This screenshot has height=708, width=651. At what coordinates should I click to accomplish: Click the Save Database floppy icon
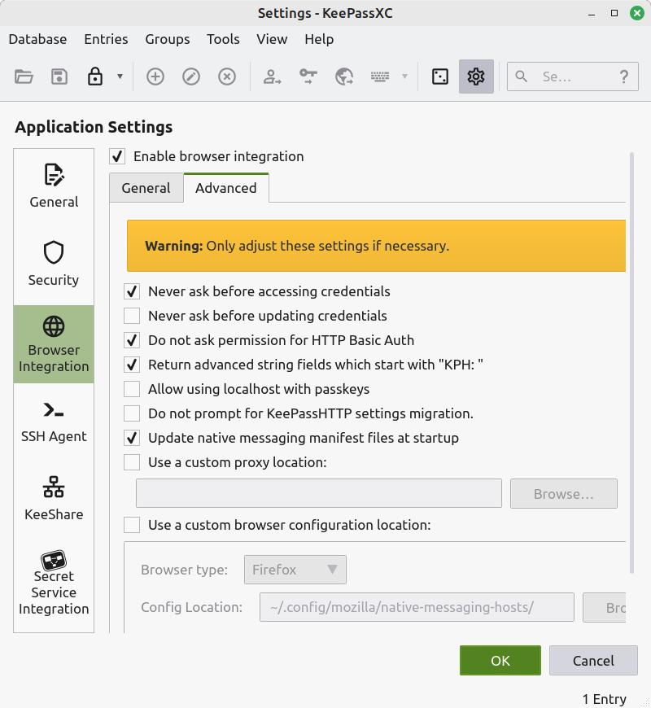coord(59,76)
